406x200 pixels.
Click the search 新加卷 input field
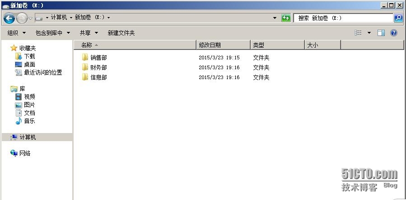click(x=343, y=18)
